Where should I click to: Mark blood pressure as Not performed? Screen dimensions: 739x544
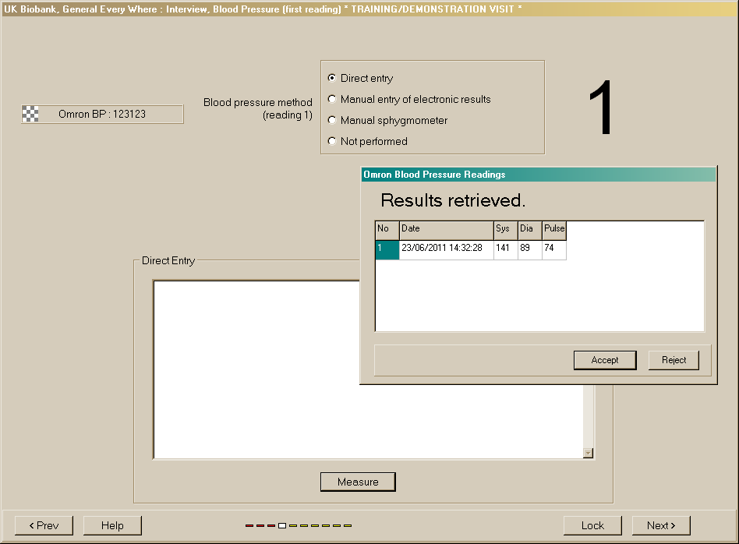click(332, 141)
